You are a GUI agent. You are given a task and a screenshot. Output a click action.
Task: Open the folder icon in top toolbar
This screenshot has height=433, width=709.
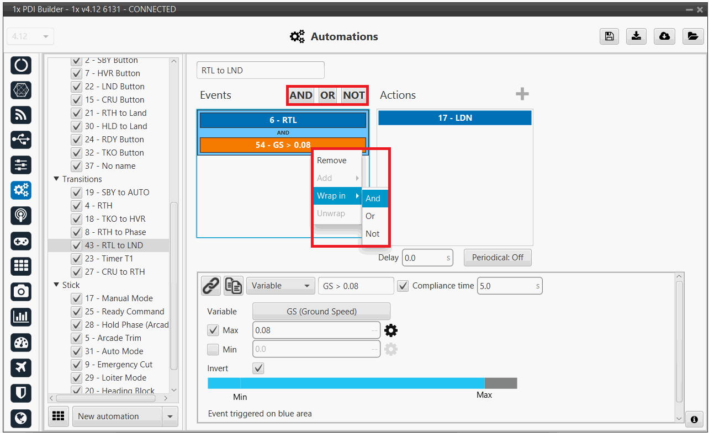tap(692, 36)
